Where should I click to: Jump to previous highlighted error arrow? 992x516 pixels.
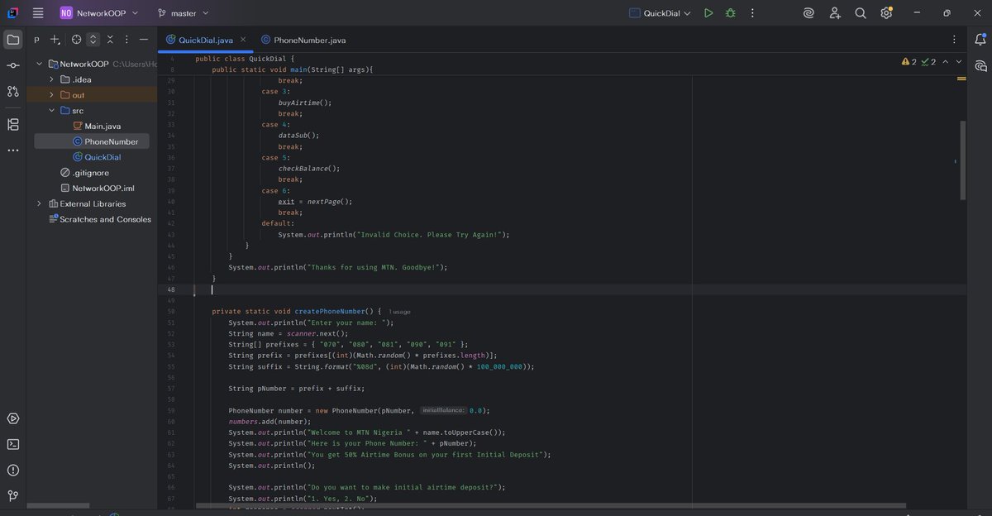pos(946,62)
